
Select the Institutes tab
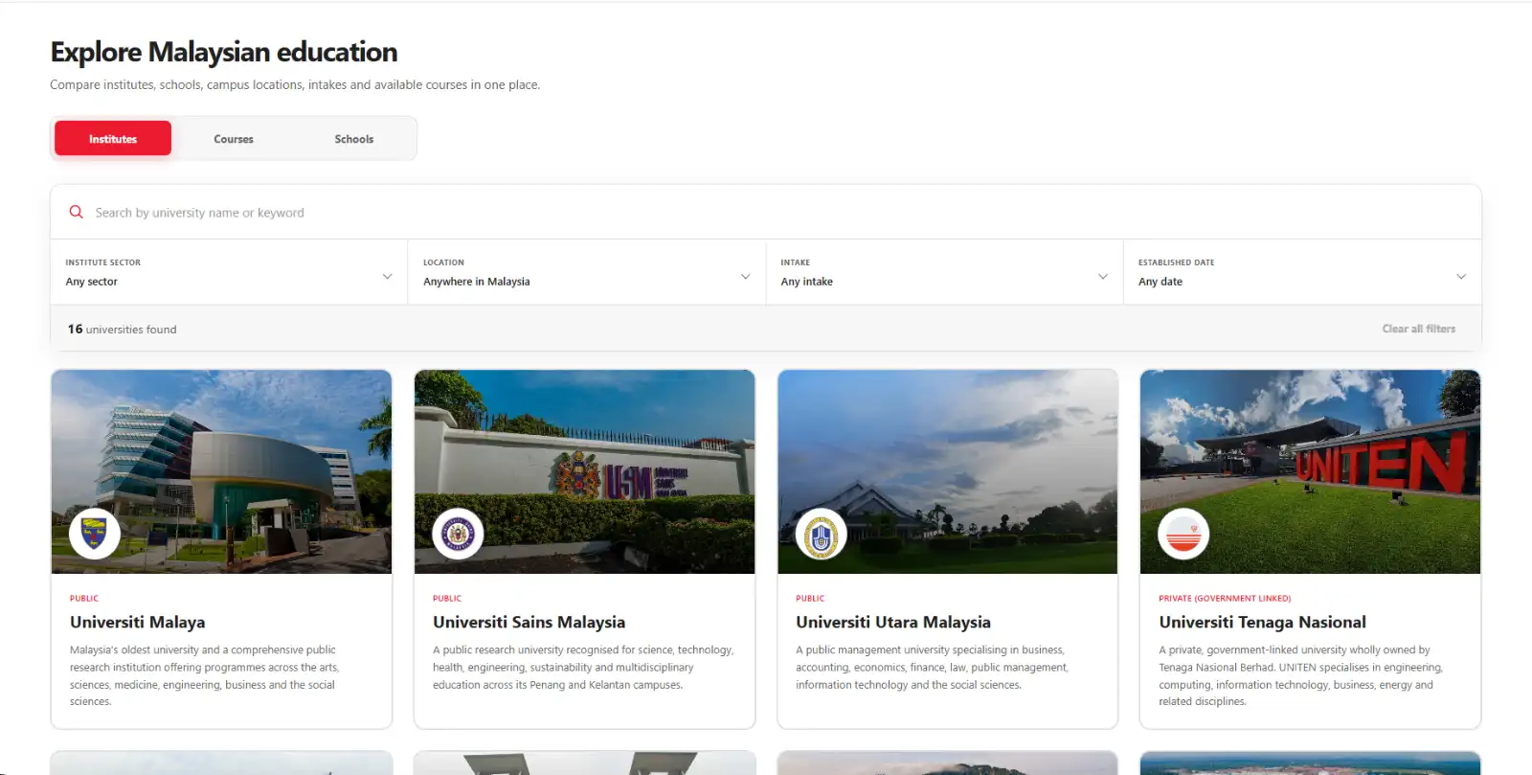click(x=113, y=139)
